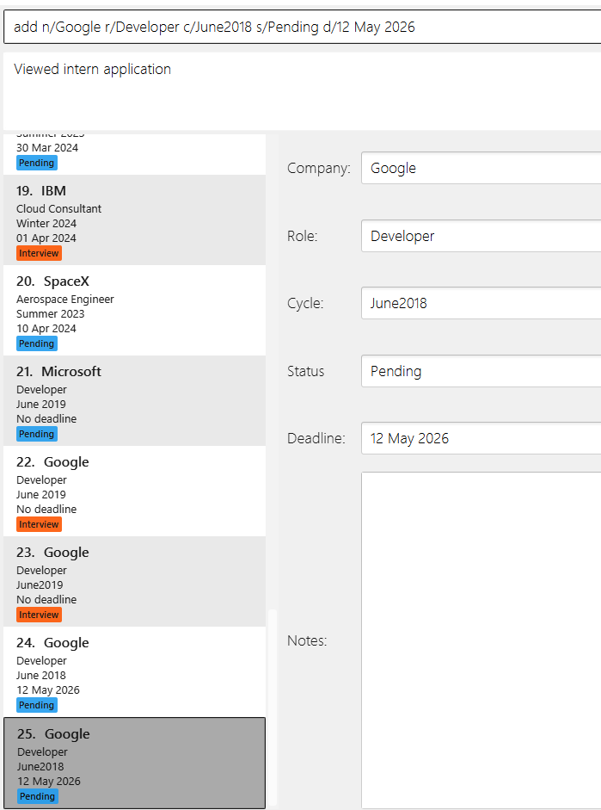Click the Interview tag on entry 22
This screenshot has height=810, width=601.
click(x=40, y=524)
